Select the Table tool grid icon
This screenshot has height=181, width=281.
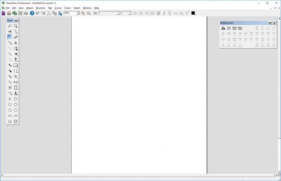(10, 88)
